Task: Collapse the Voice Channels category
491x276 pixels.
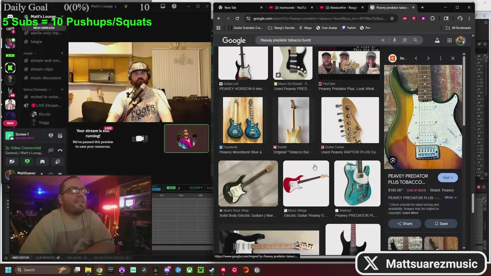Action: click(37, 89)
